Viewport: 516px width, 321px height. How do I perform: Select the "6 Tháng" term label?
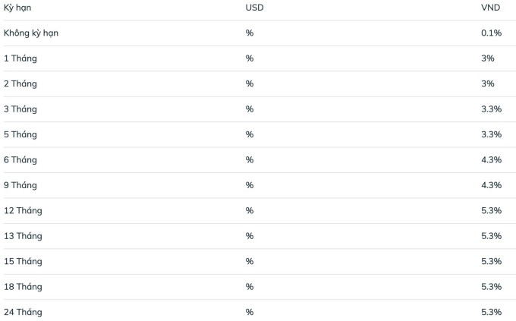pyautogui.click(x=20, y=160)
